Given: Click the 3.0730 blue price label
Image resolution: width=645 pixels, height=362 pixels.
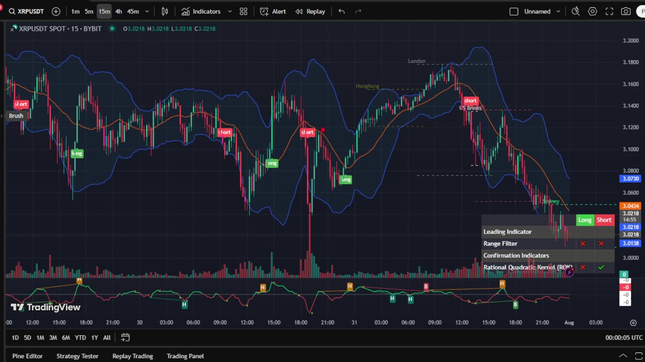Looking at the screenshot, I should 630,178.
